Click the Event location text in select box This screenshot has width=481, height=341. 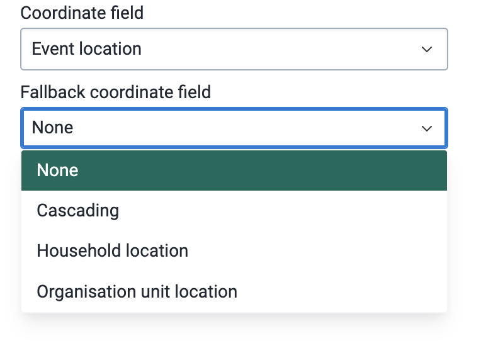[x=86, y=48]
